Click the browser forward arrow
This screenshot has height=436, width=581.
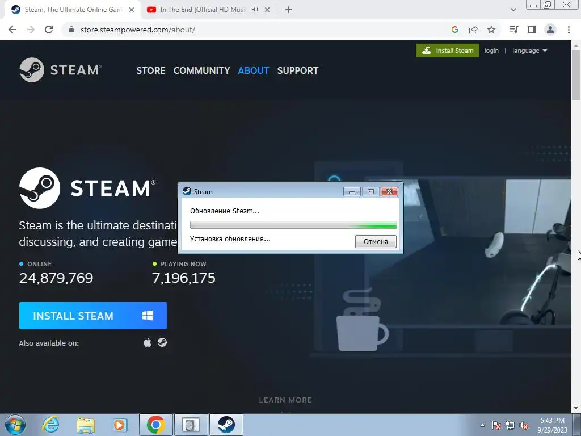point(31,30)
